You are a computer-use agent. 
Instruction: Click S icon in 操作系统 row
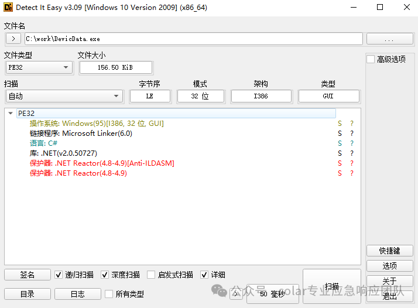click(x=340, y=123)
